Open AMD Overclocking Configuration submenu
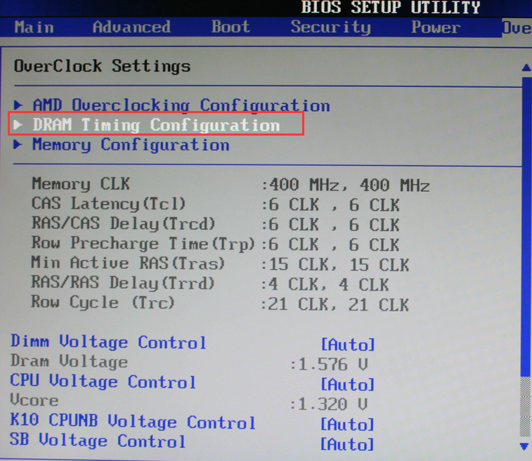Image resolution: width=532 pixels, height=461 pixels. 181,105
